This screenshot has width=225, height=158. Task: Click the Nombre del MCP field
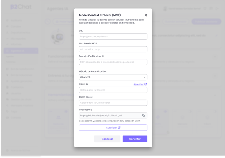tap(113, 49)
